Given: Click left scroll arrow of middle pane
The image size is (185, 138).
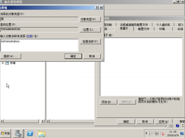Looking at the screenshot, I should (48, 121).
